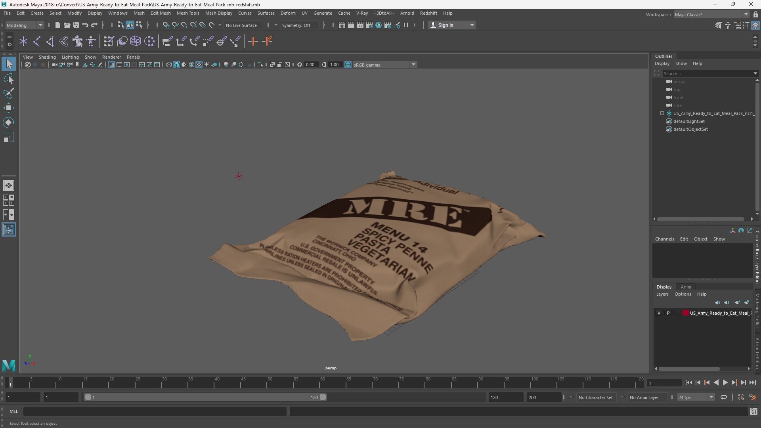Open the Script Editor icon
Viewport: 761px width, 428px height.
click(754, 412)
